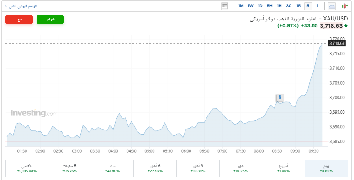
Task: Click the black 3,718.63 price axis label
Action: pos(337,43)
